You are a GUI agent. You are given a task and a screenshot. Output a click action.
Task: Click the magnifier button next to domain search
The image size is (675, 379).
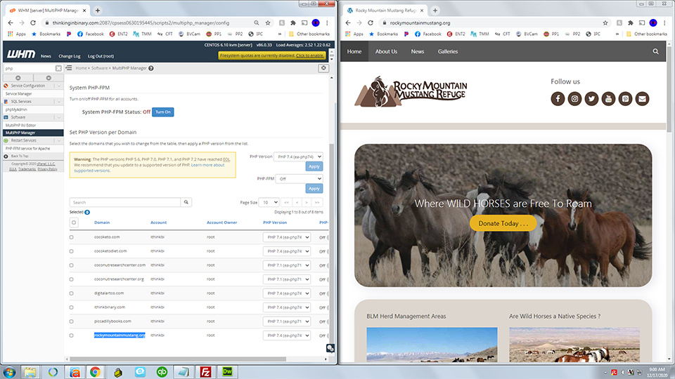pyautogui.click(x=186, y=202)
